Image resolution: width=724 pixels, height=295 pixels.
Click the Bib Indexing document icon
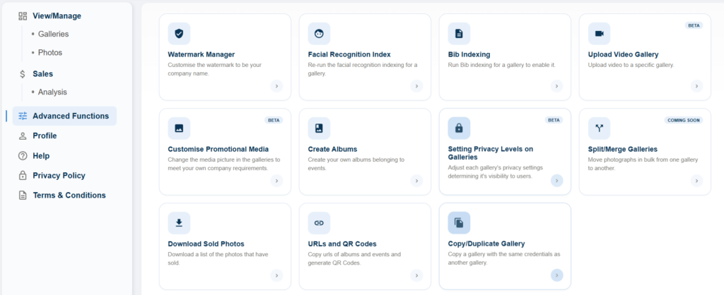pyautogui.click(x=459, y=34)
